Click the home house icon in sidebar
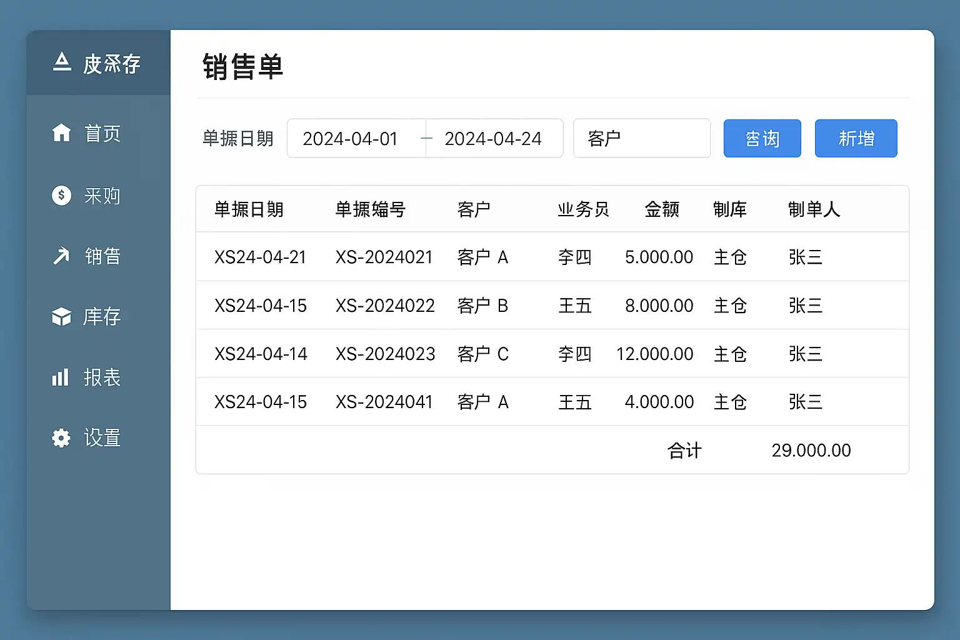Image resolution: width=960 pixels, height=640 pixels. [61, 132]
